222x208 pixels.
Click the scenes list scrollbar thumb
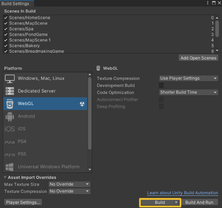coord(217,29)
